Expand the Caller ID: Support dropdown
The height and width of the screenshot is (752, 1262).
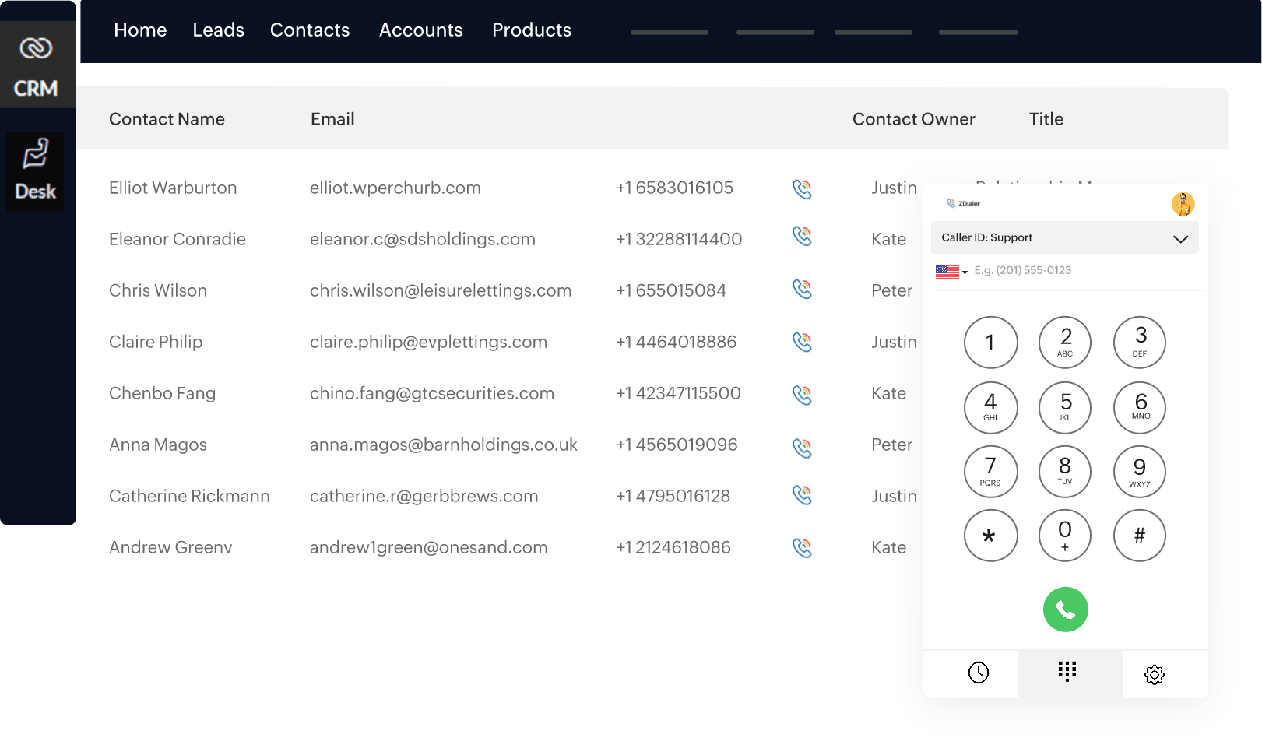1064,237
